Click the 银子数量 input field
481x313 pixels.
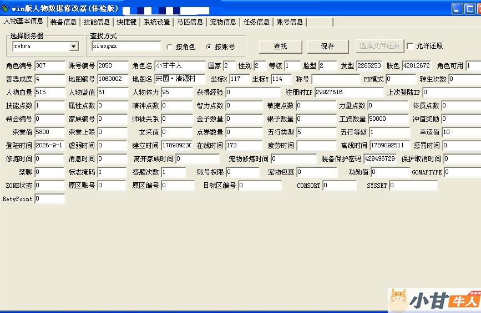tap(316, 119)
